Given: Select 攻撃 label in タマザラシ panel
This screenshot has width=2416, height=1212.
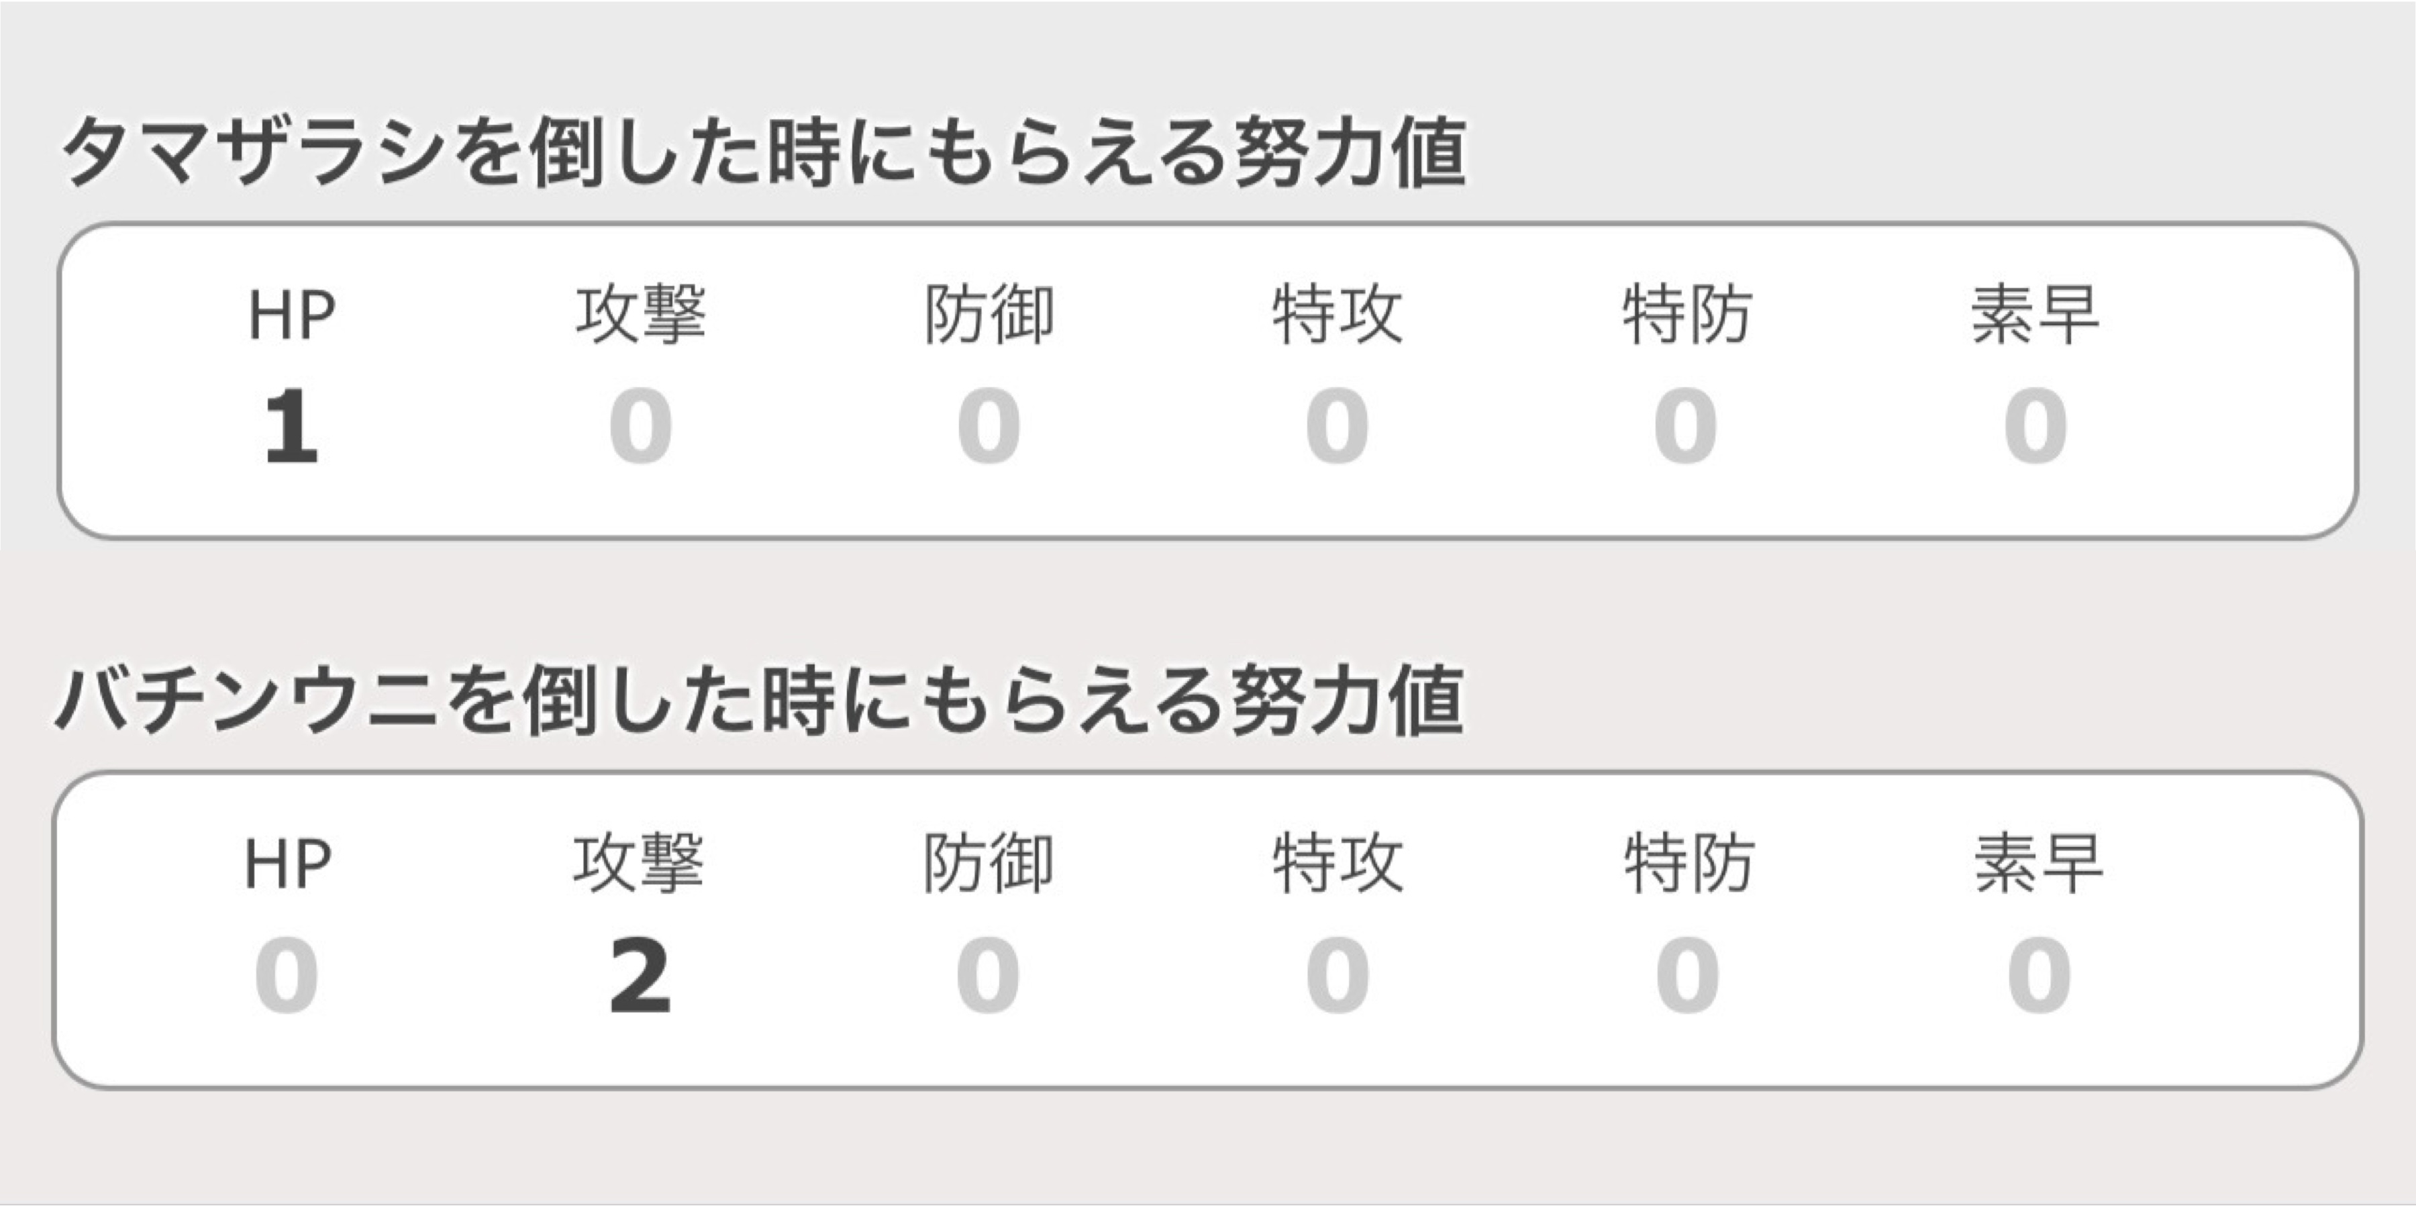Looking at the screenshot, I should point(641,315).
